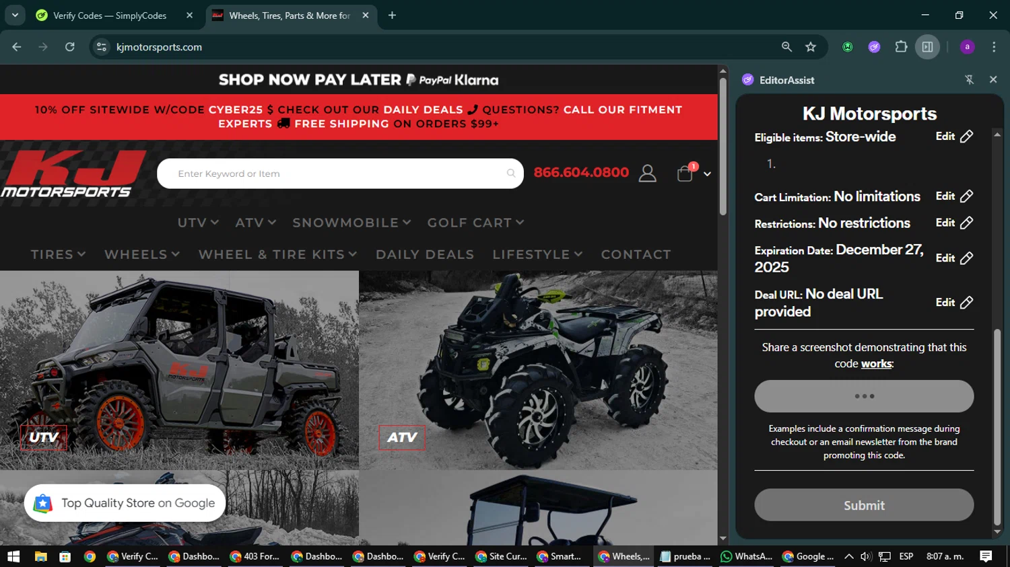The width and height of the screenshot is (1010, 567).
Task: Click the KJ Motorsports logo
Action: click(x=73, y=174)
